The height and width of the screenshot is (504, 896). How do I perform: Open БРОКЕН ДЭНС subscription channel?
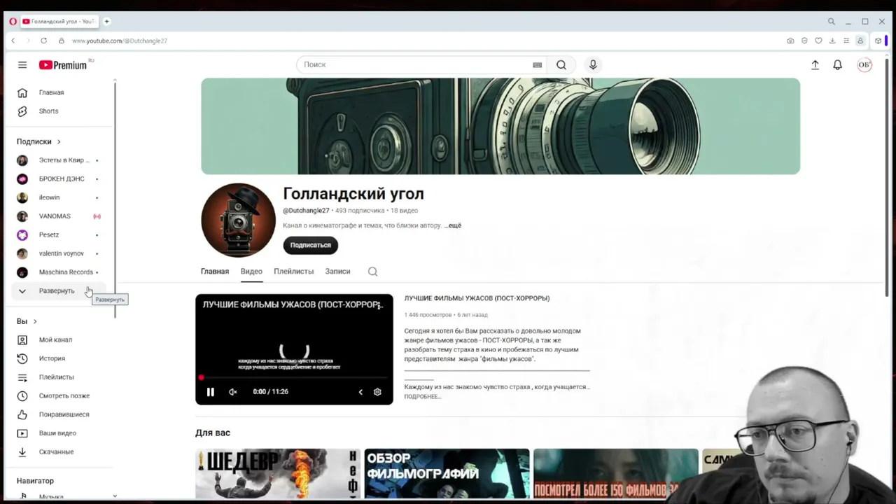(59, 179)
